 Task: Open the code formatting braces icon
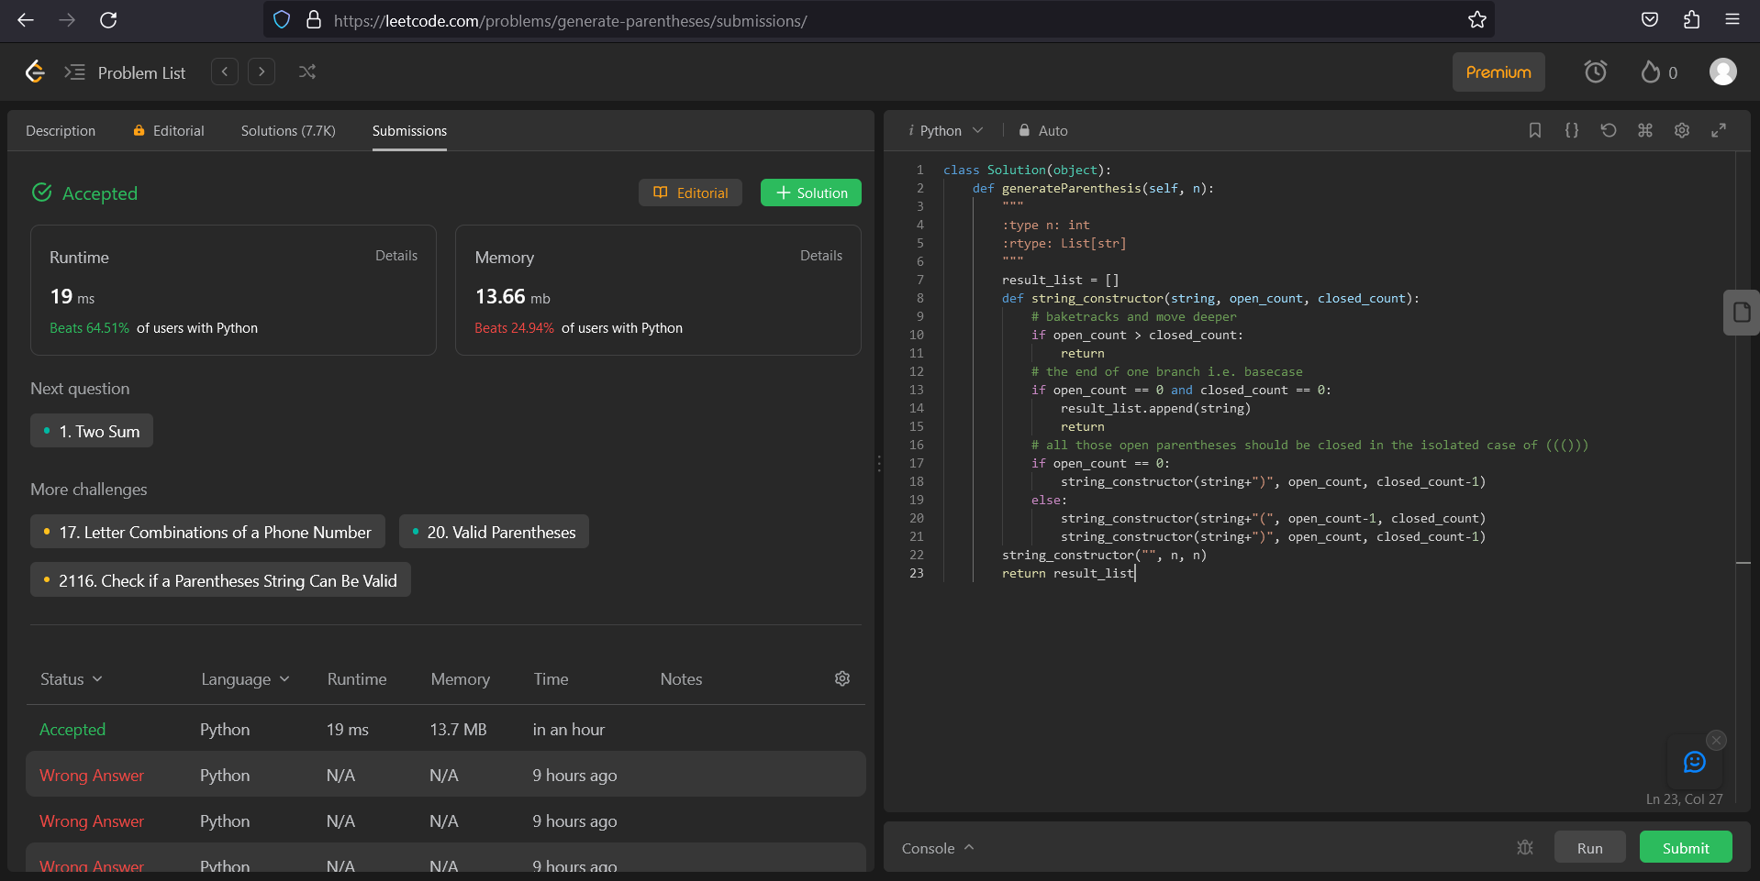tap(1571, 130)
